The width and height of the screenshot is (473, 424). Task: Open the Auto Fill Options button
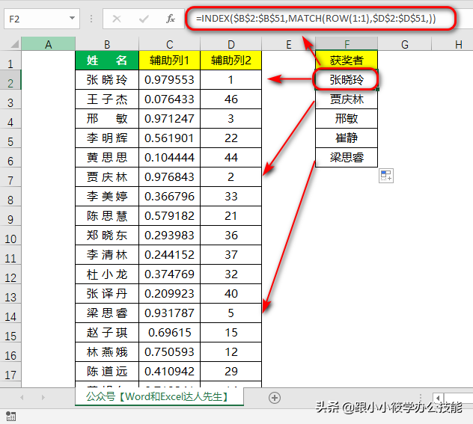[386, 176]
